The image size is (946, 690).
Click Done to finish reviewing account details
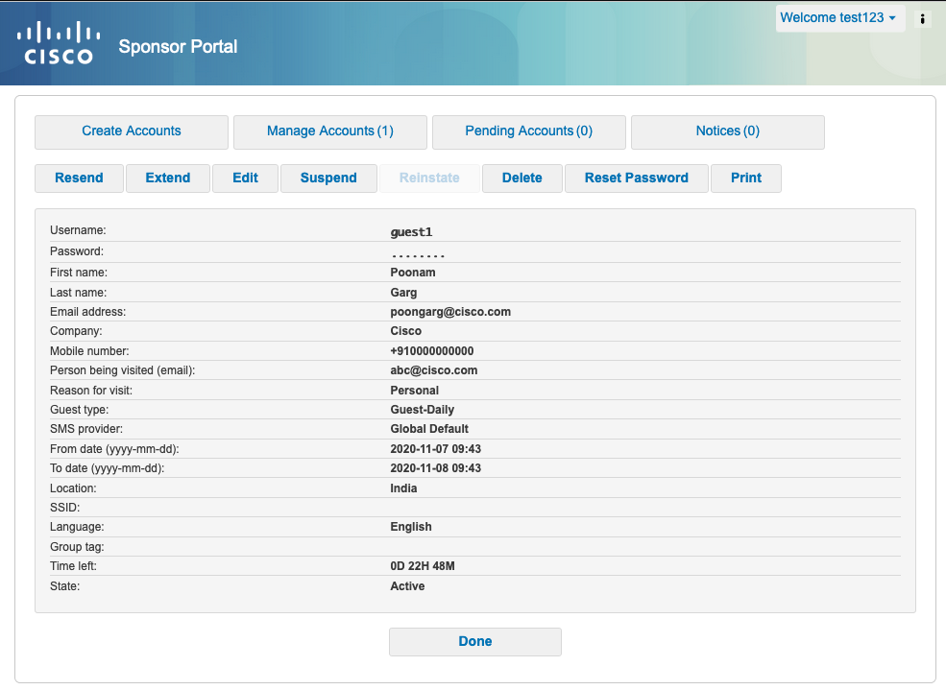(x=474, y=641)
